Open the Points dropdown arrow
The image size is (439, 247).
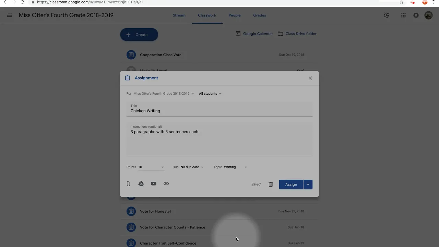[x=163, y=167]
